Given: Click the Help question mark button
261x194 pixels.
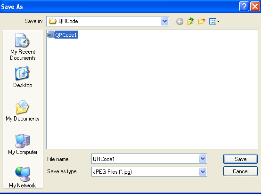Looking at the screenshot, I should click(x=244, y=7).
